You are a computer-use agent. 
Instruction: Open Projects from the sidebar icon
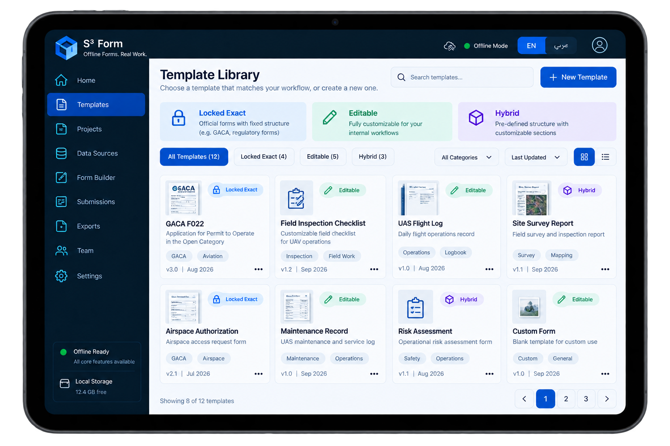pos(62,129)
